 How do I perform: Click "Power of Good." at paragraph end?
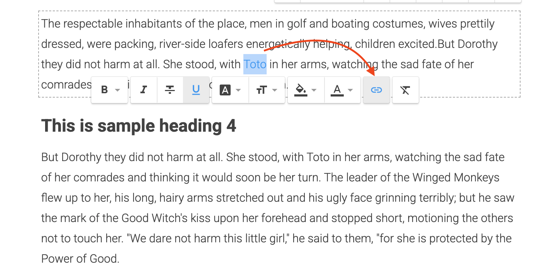click(80, 259)
